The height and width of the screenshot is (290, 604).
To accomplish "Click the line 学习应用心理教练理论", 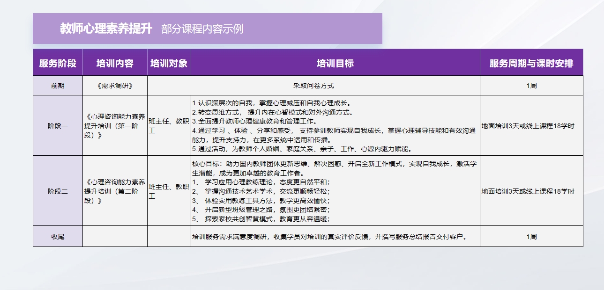I will [x=261, y=181].
